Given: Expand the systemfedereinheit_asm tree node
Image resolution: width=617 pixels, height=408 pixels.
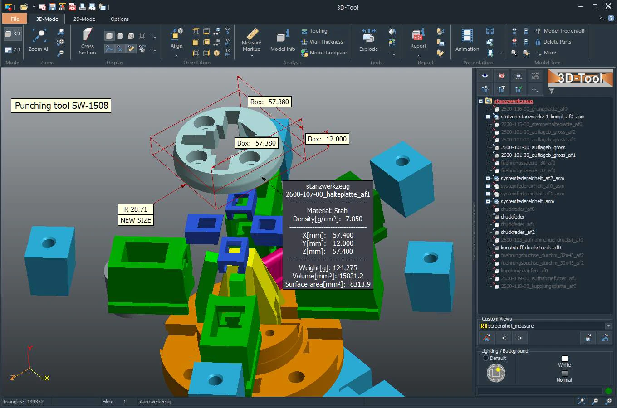Looking at the screenshot, I should click(488, 201).
